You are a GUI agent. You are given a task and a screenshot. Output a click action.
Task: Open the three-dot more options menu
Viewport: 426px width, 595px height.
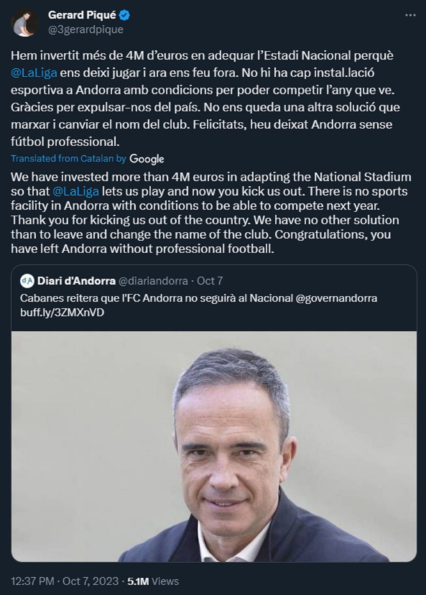coord(410,16)
